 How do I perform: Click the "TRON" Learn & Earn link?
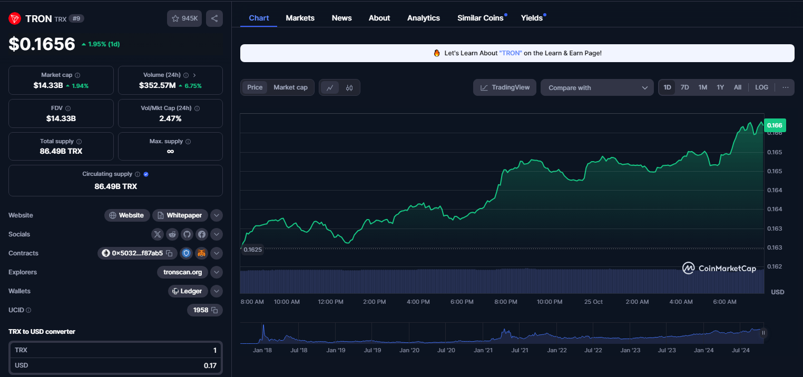click(x=510, y=53)
